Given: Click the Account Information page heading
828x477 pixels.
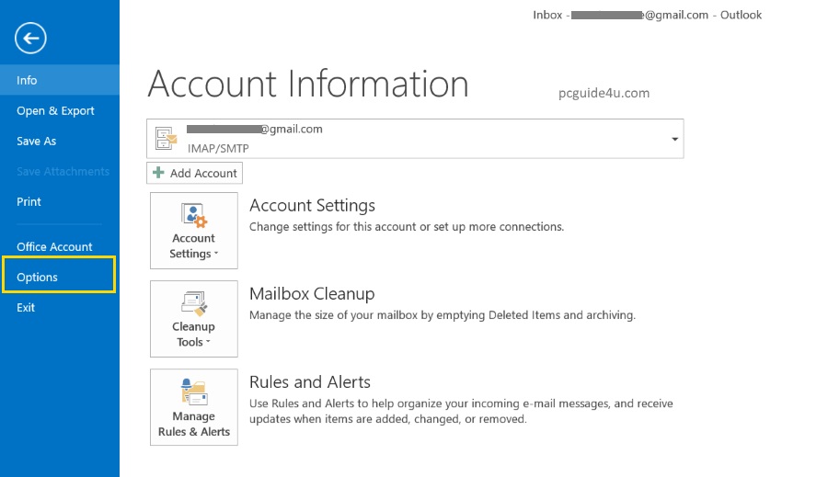Looking at the screenshot, I should 308,84.
